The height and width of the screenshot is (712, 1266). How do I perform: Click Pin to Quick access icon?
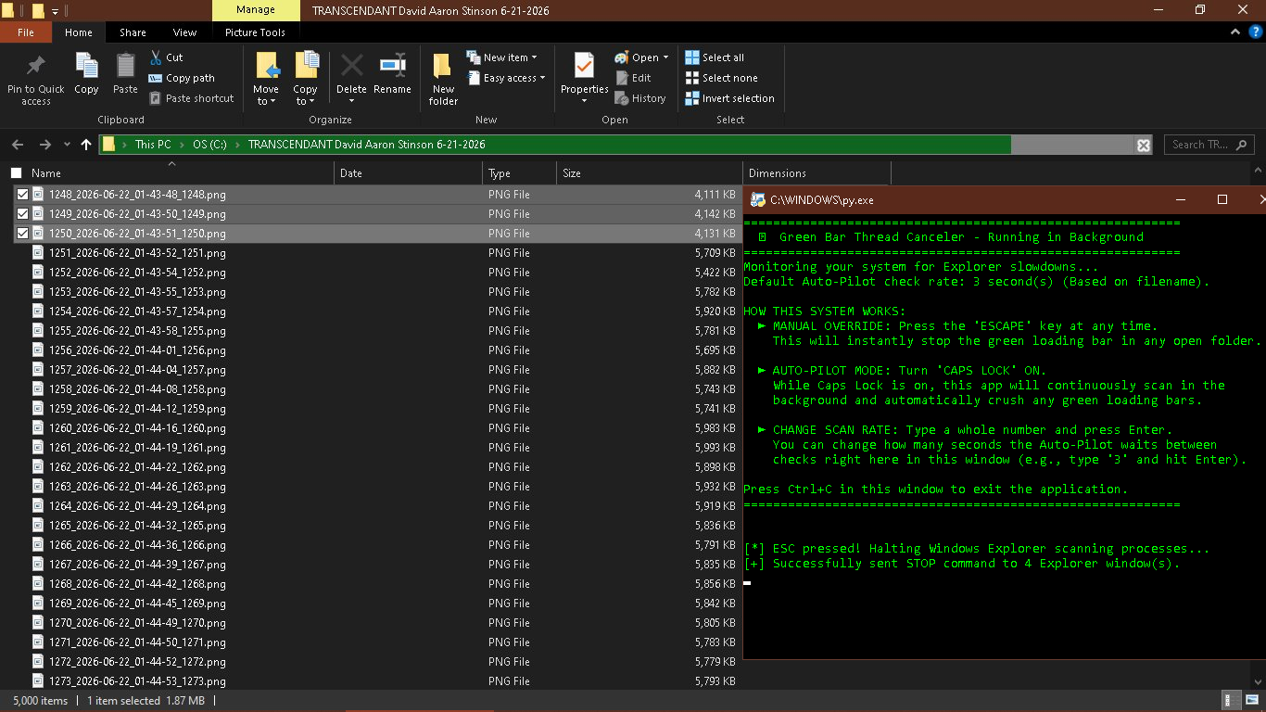click(36, 67)
